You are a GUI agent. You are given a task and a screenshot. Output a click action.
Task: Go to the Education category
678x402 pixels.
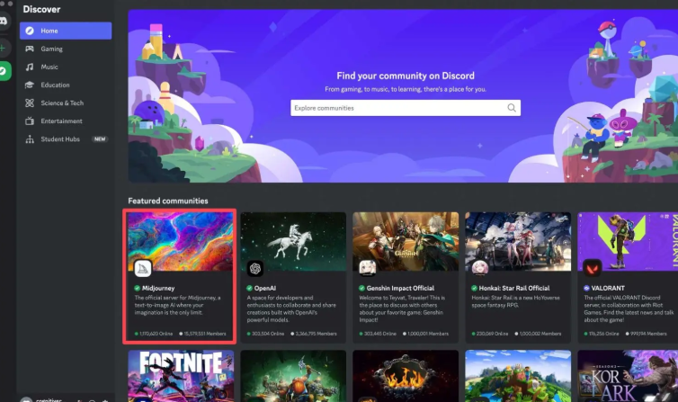[x=66, y=85]
